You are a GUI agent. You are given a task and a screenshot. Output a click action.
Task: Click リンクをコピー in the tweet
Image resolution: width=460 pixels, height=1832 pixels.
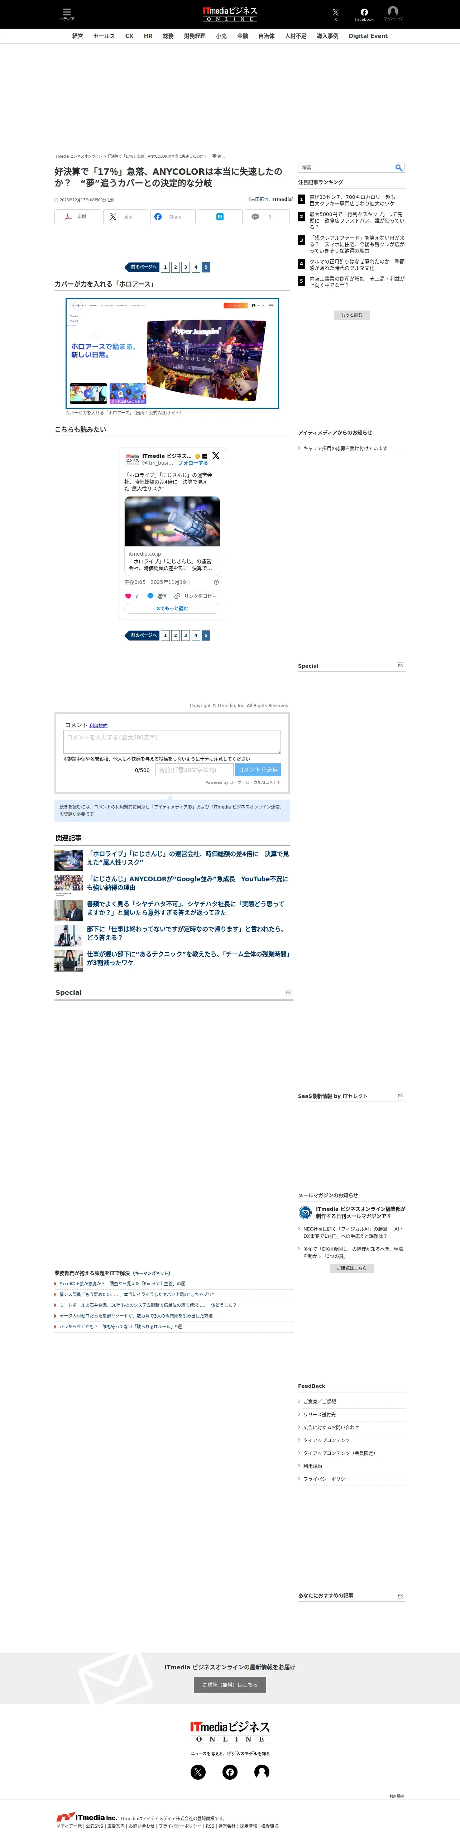tap(196, 596)
